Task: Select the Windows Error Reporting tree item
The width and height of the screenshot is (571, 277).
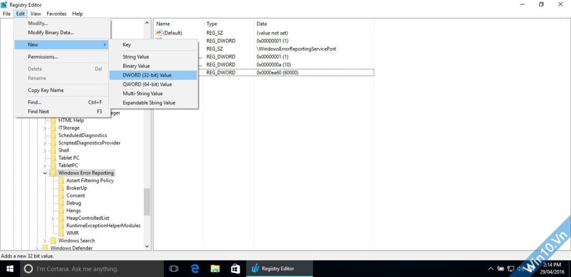Action: point(86,173)
